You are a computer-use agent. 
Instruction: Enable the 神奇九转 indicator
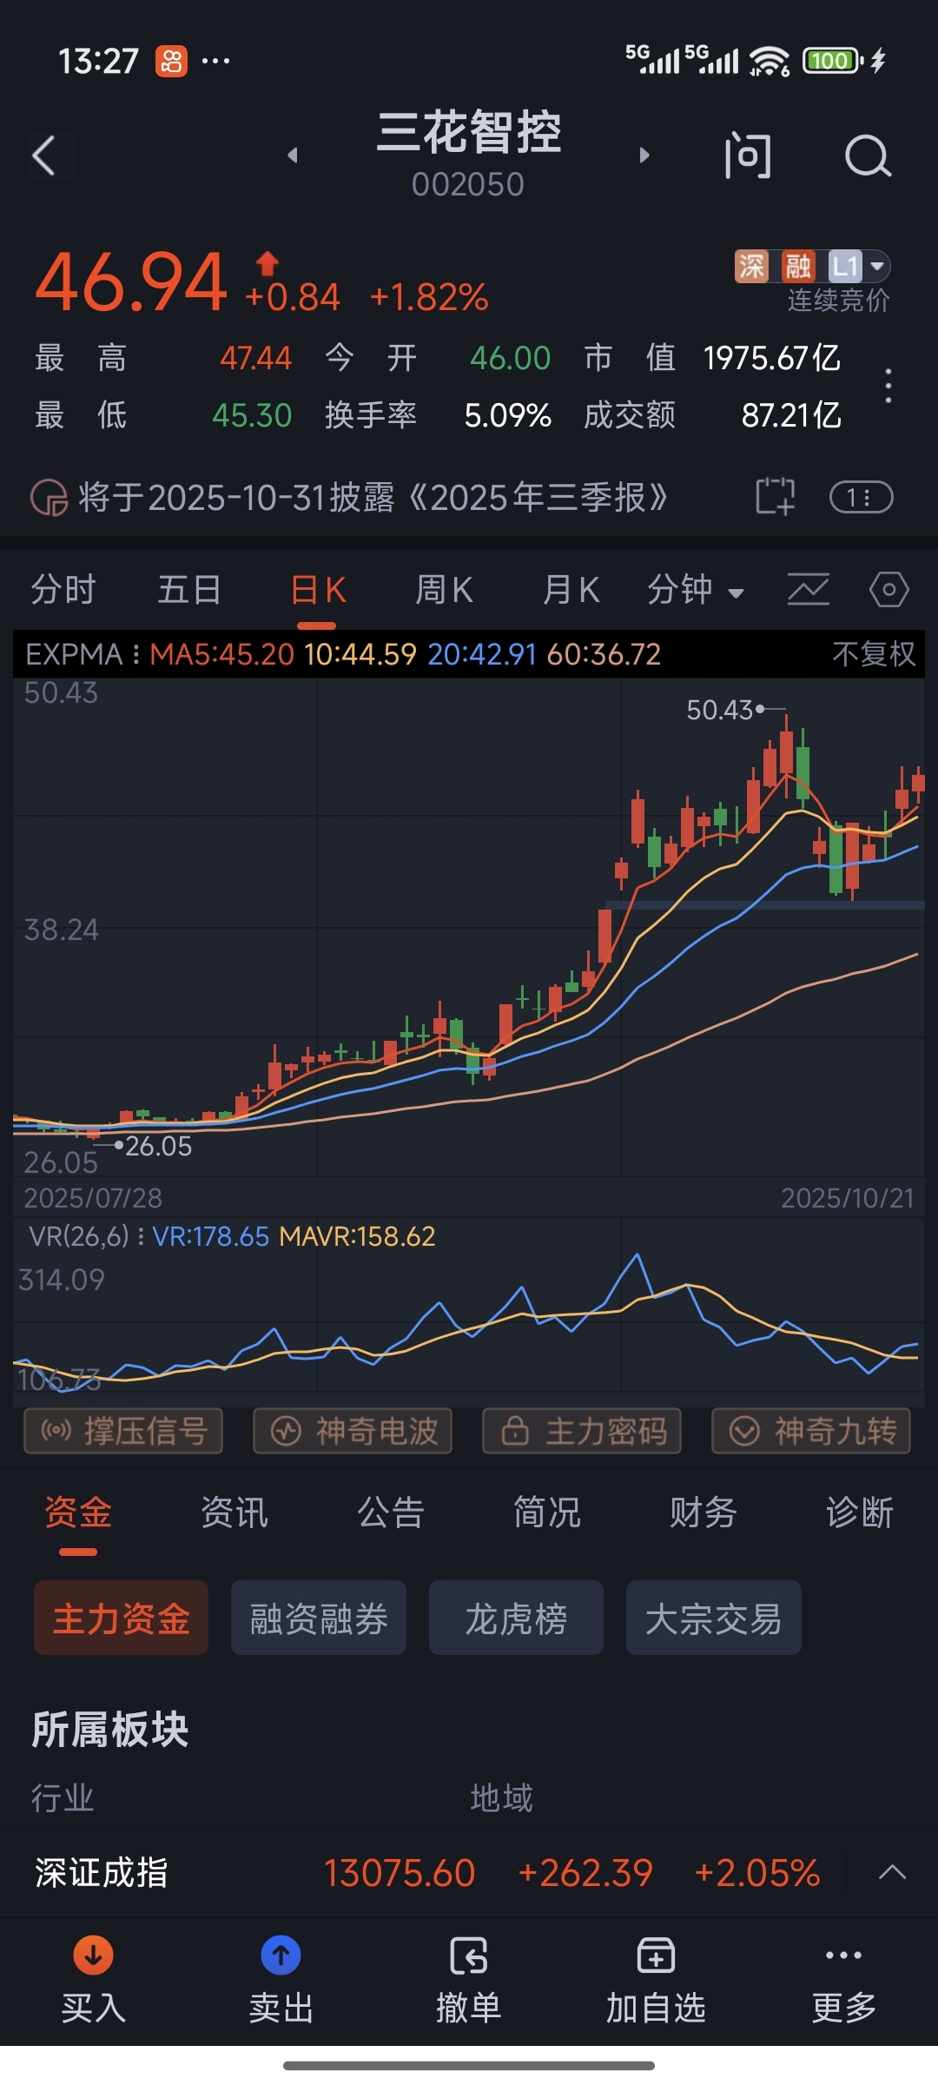(x=811, y=1431)
